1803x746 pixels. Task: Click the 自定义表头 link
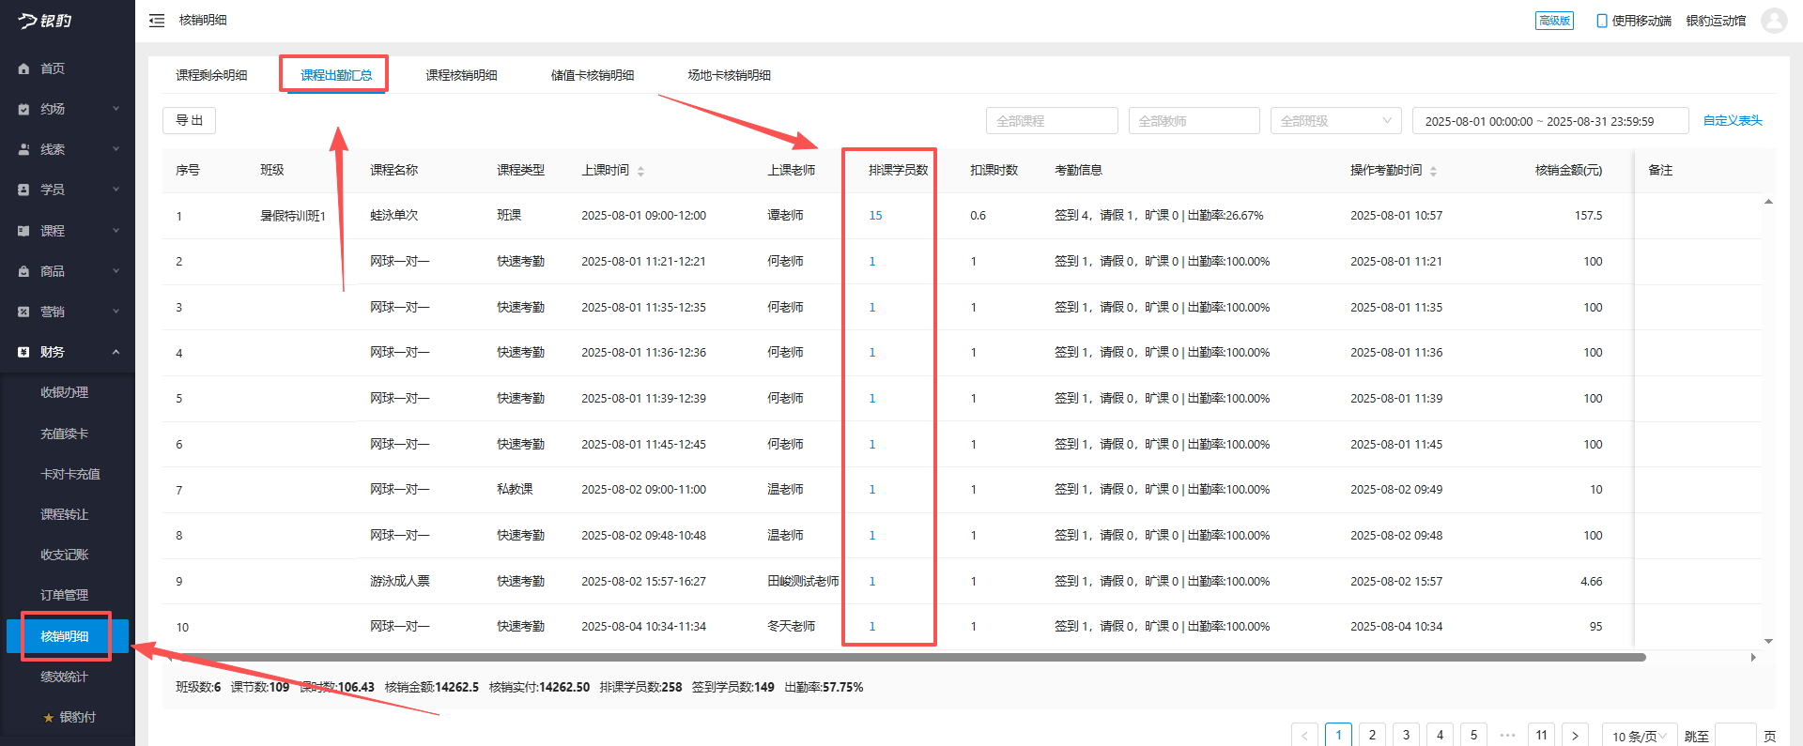point(1733,120)
